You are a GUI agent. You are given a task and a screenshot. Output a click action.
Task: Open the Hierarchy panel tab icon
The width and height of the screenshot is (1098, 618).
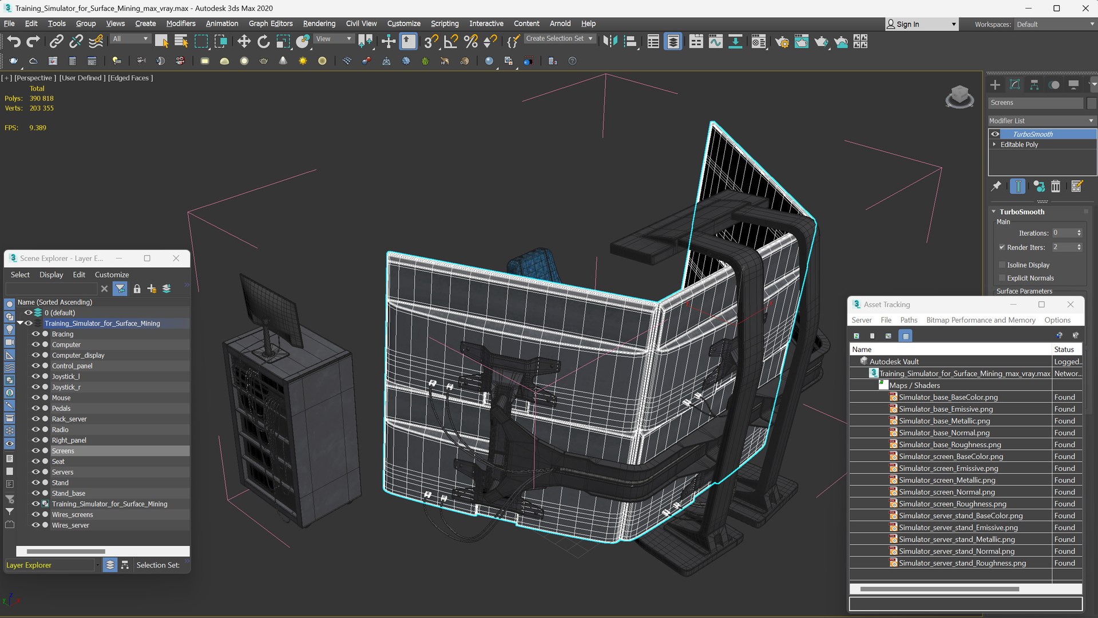coord(1034,85)
